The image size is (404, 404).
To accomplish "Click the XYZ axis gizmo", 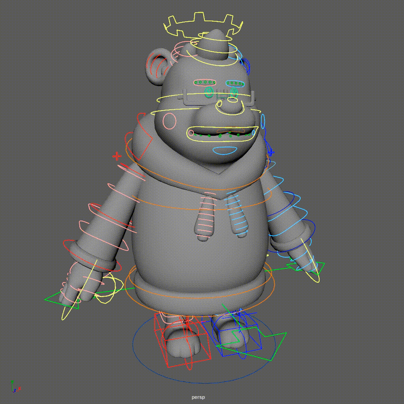I will pyautogui.click(x=15, y=387).
